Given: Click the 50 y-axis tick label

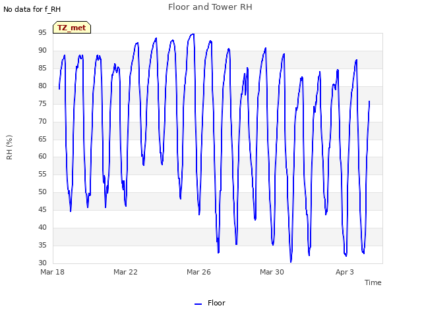Looking at the screenshot, I should point(42,192).
